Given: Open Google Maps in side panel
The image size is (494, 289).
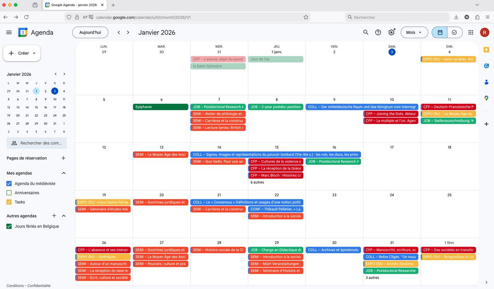Looking at the screenshot, I should [486, 98].
